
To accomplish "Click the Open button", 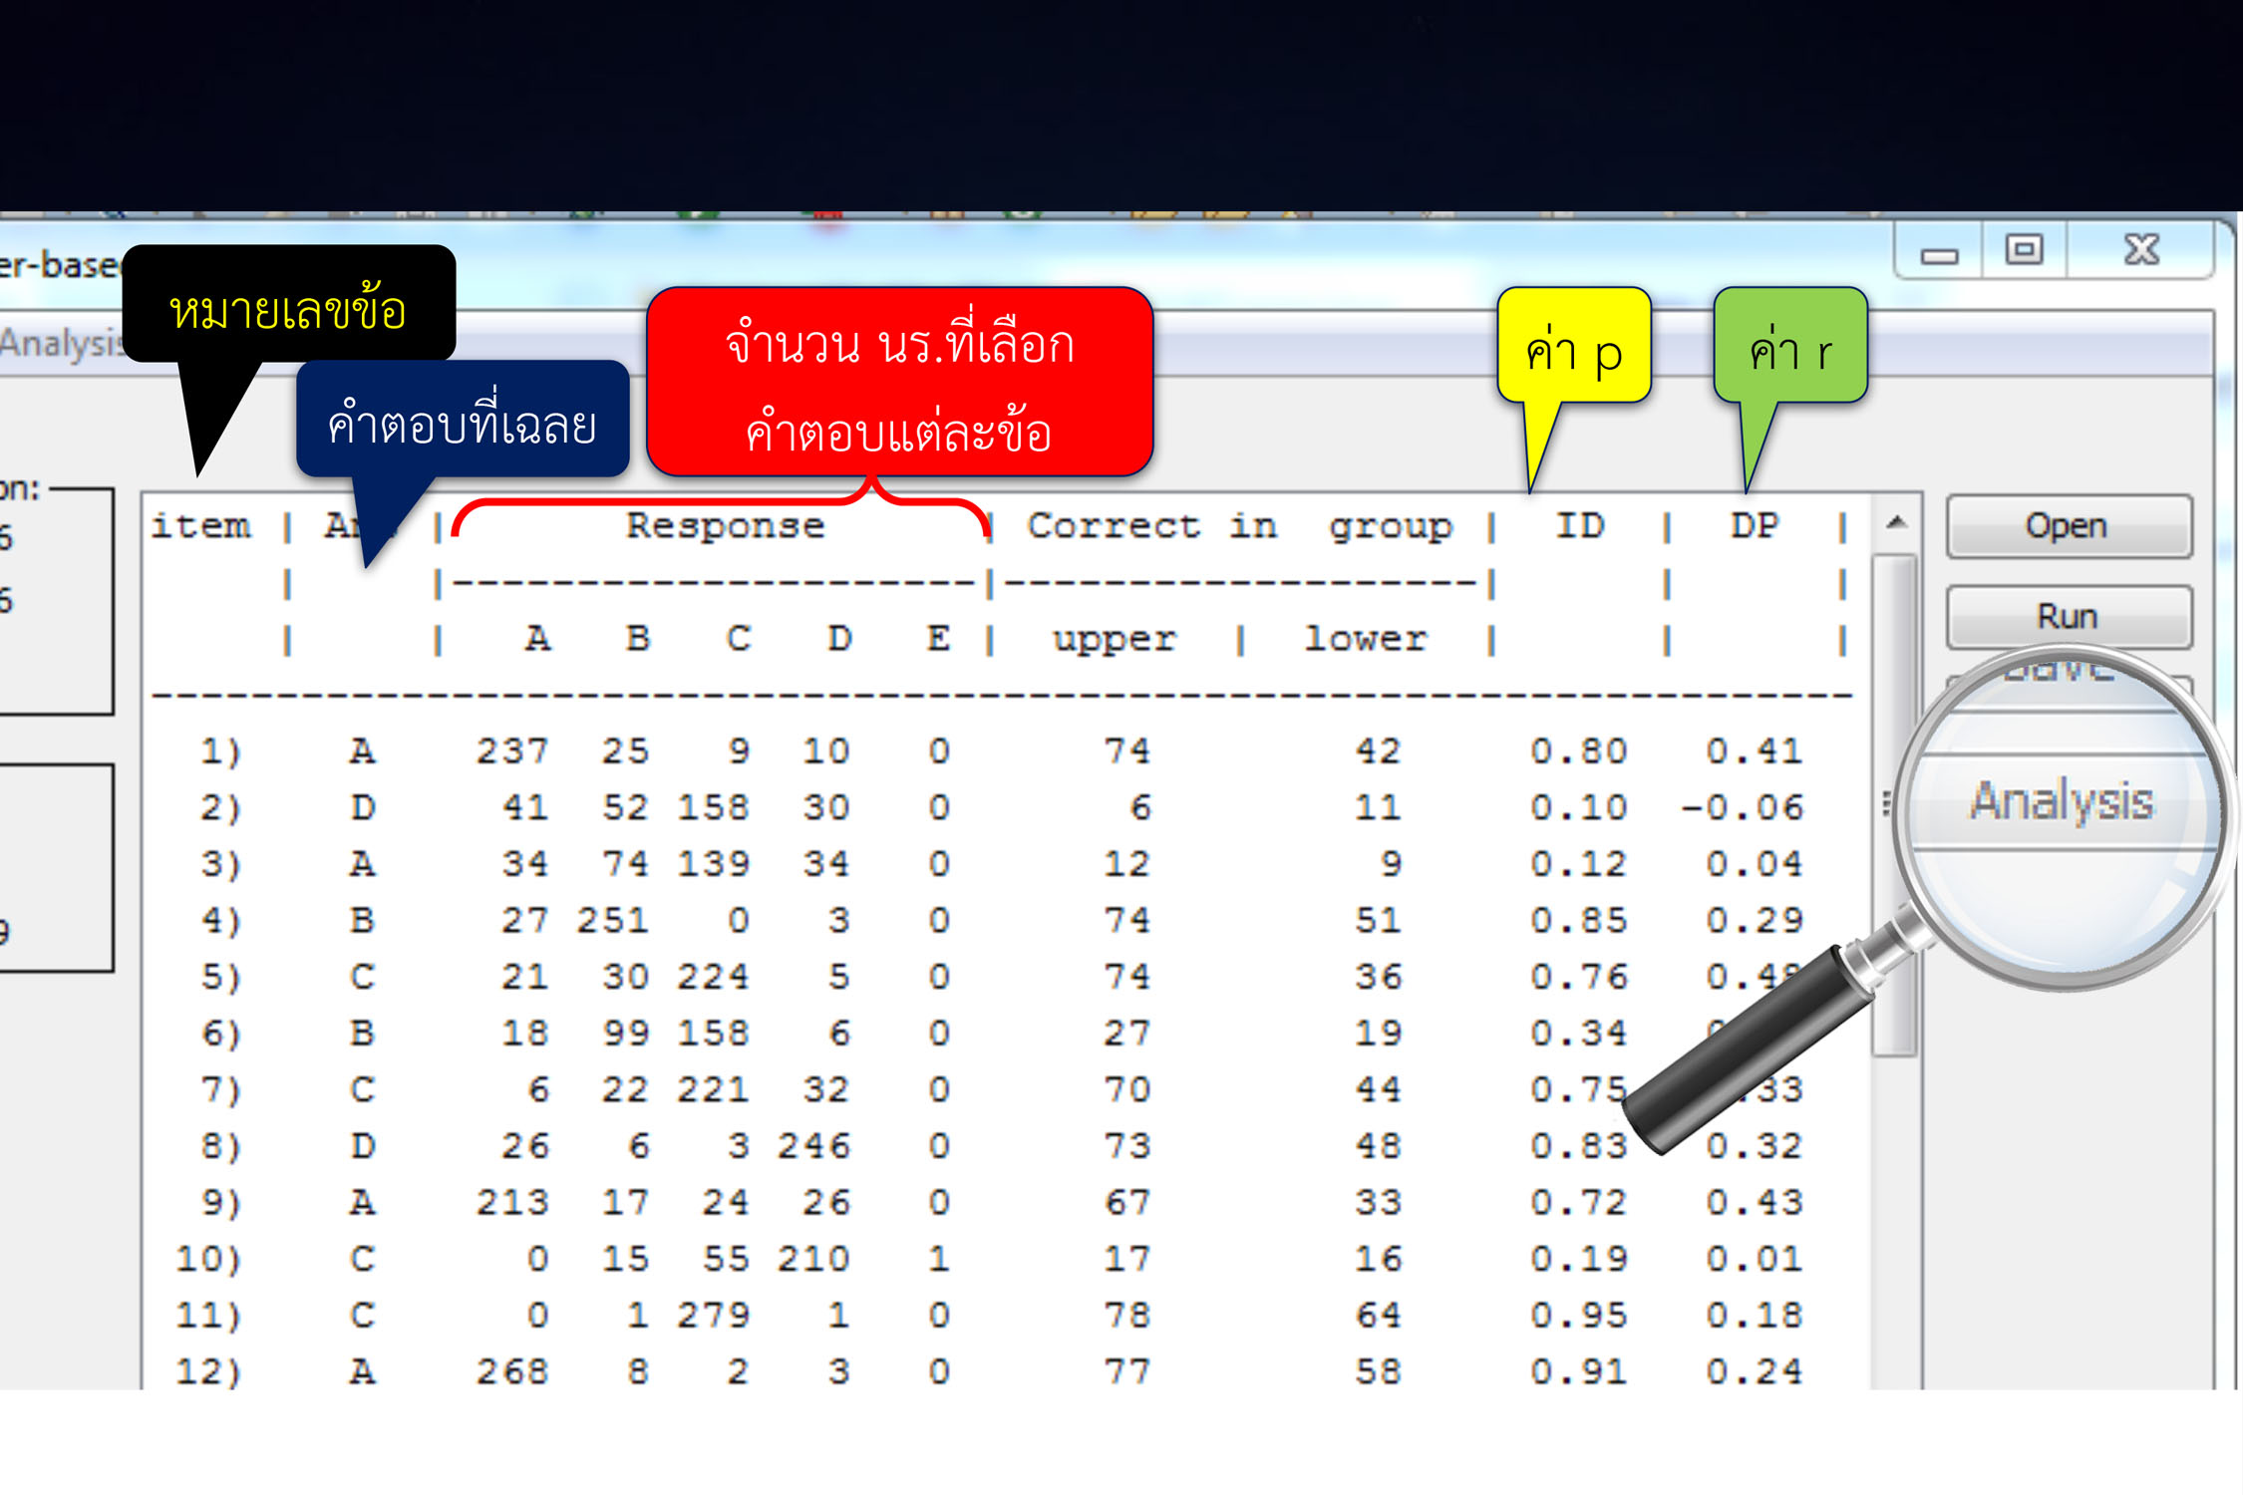I will pyautogui.click(x=2068, y=525).
